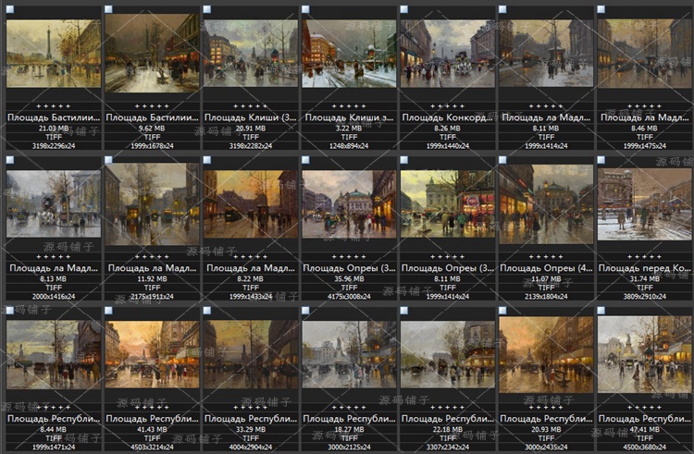Select the 21.03 MB Площадь Бастилии thumbnail

click(54, 53)
